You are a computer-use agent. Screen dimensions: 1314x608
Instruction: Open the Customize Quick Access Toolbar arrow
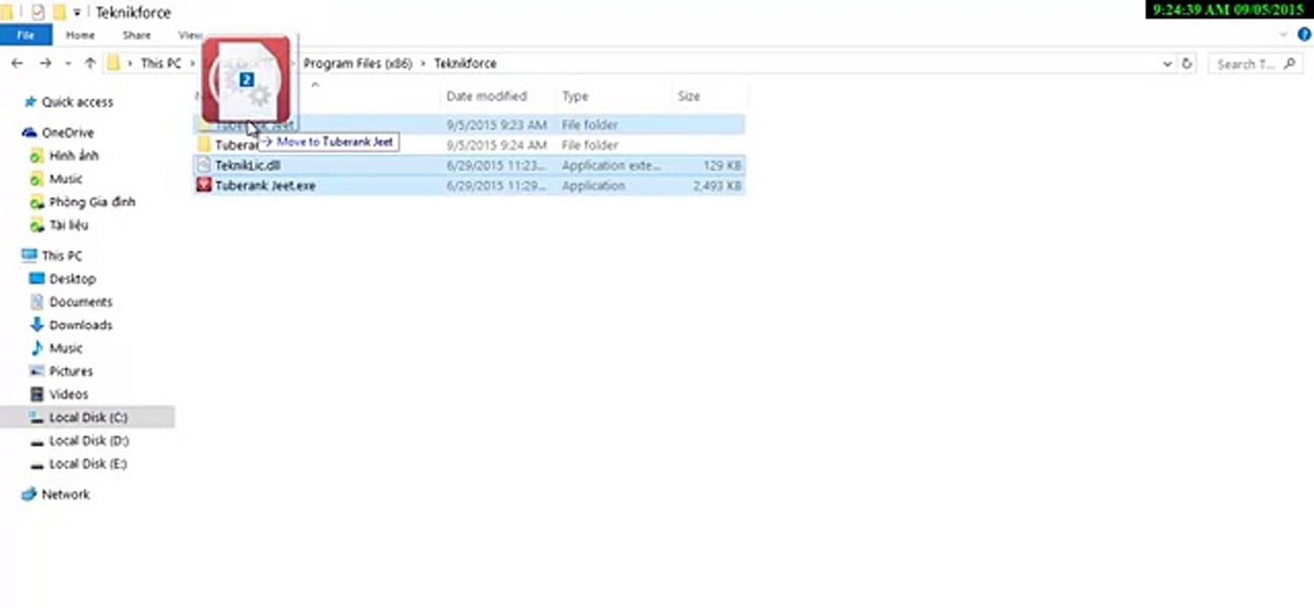(x=77, y=13)
